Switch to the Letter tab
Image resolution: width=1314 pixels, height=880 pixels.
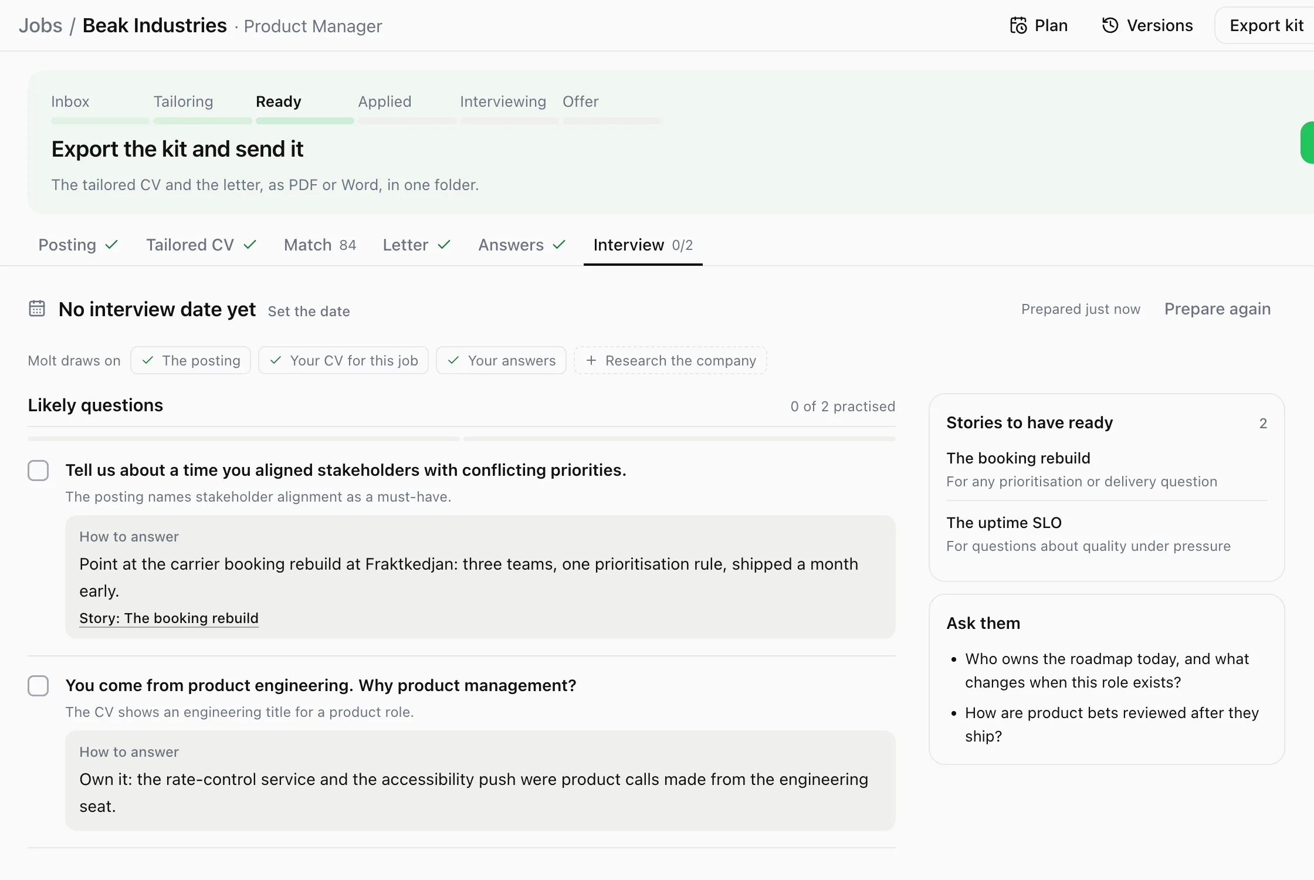tap(416, 245)
